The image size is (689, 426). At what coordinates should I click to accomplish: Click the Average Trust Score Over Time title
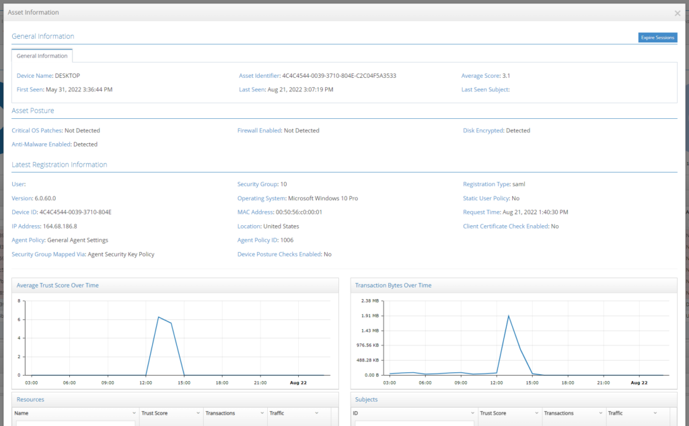pos(58,285)
